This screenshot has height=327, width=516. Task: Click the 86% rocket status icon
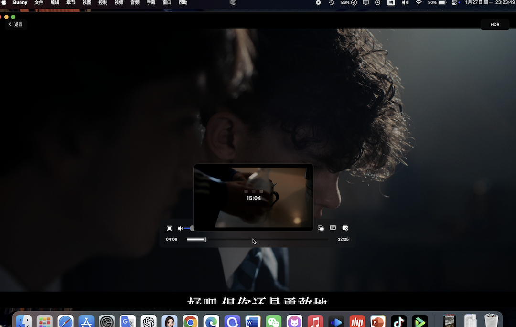point(349,3)
